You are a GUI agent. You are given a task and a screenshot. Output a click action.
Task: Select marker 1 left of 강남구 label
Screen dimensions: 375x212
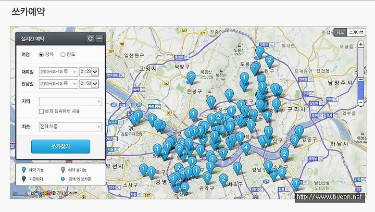tap(237, 168)
